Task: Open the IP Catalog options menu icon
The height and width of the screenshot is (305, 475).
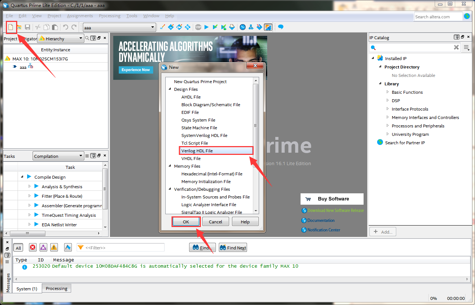Action: point(466,47)
